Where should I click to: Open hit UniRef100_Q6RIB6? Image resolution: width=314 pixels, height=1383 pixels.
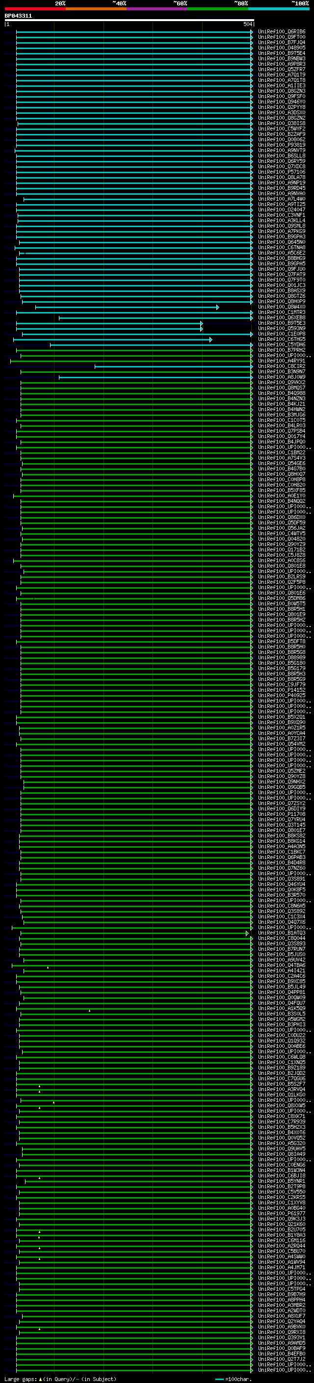pyautogui.click(x=282, y=32)
